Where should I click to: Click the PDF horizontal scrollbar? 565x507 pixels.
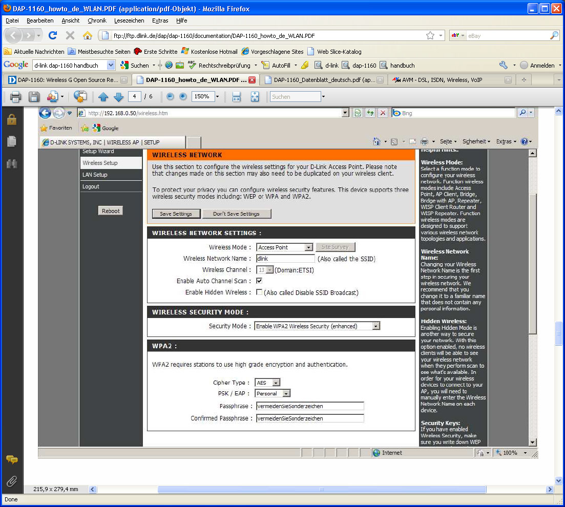coord(322,490)
